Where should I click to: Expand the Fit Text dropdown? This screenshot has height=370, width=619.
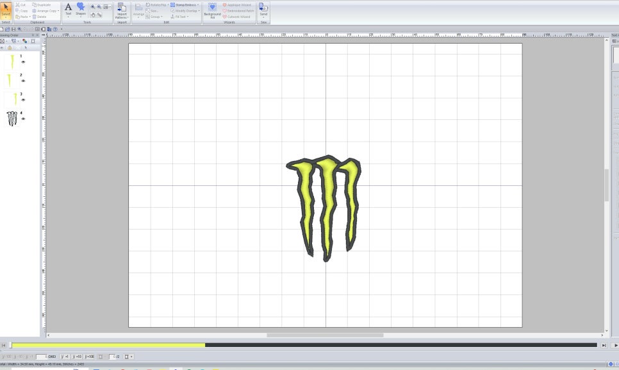click(188, 17)
